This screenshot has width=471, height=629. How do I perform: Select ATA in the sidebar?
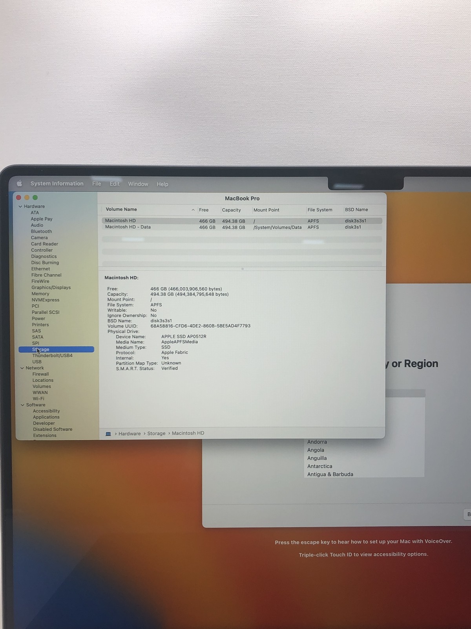coord(35,213)
